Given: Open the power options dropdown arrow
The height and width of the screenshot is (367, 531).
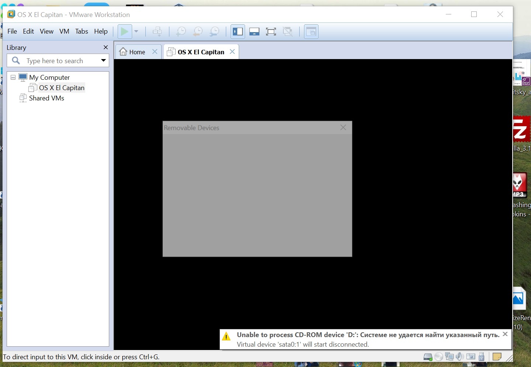Looking at the screenshot, I should tap(136, 31).
